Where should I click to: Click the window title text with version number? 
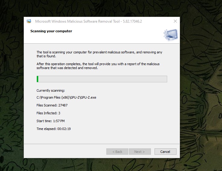89,21
